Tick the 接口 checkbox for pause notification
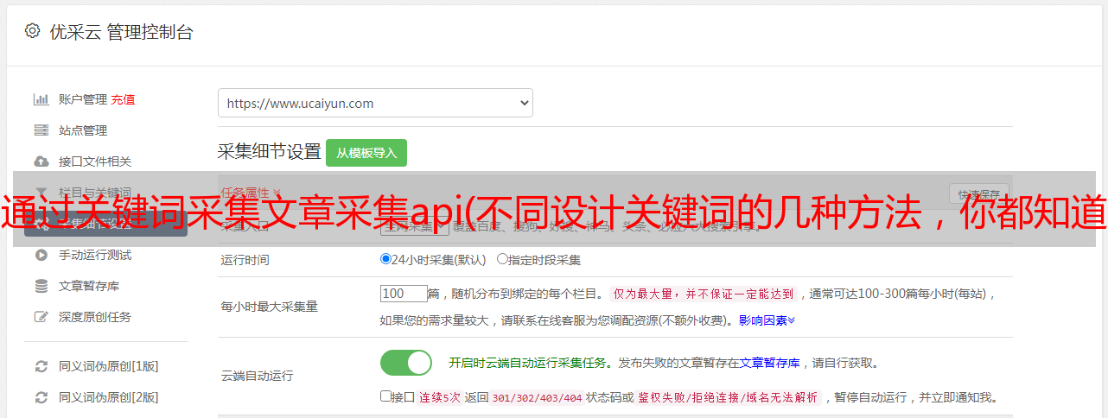This screenshot has height=418, width=1108. [385, 397]
